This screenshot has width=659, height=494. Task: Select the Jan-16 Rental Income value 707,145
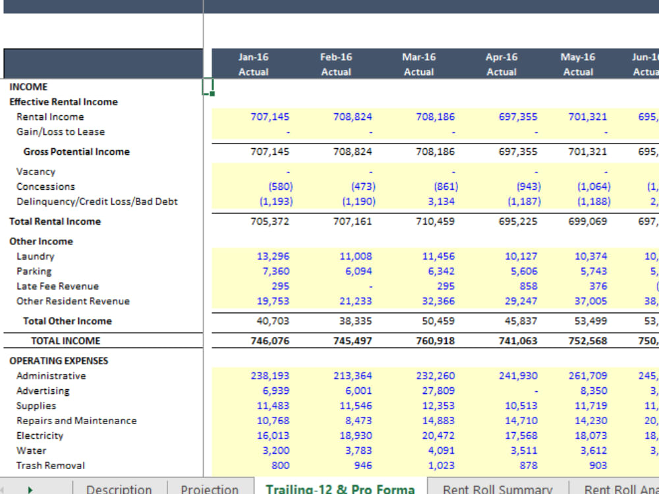[273, 117]
